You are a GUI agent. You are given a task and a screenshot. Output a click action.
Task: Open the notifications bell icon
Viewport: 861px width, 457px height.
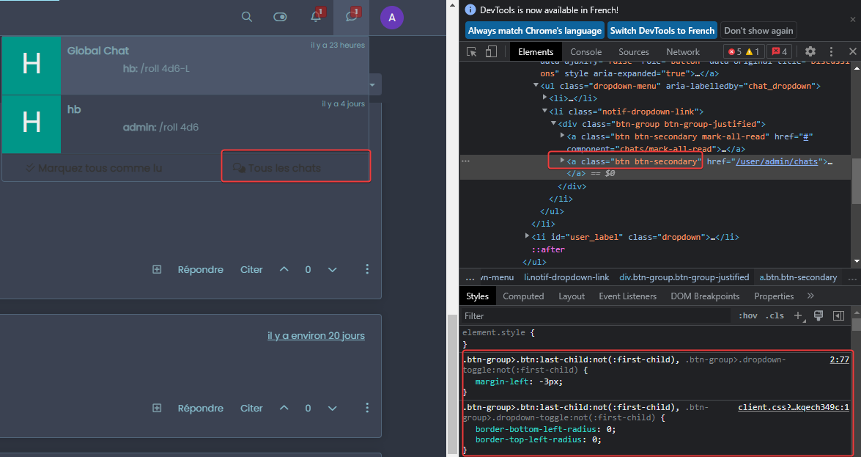(316, 17)
